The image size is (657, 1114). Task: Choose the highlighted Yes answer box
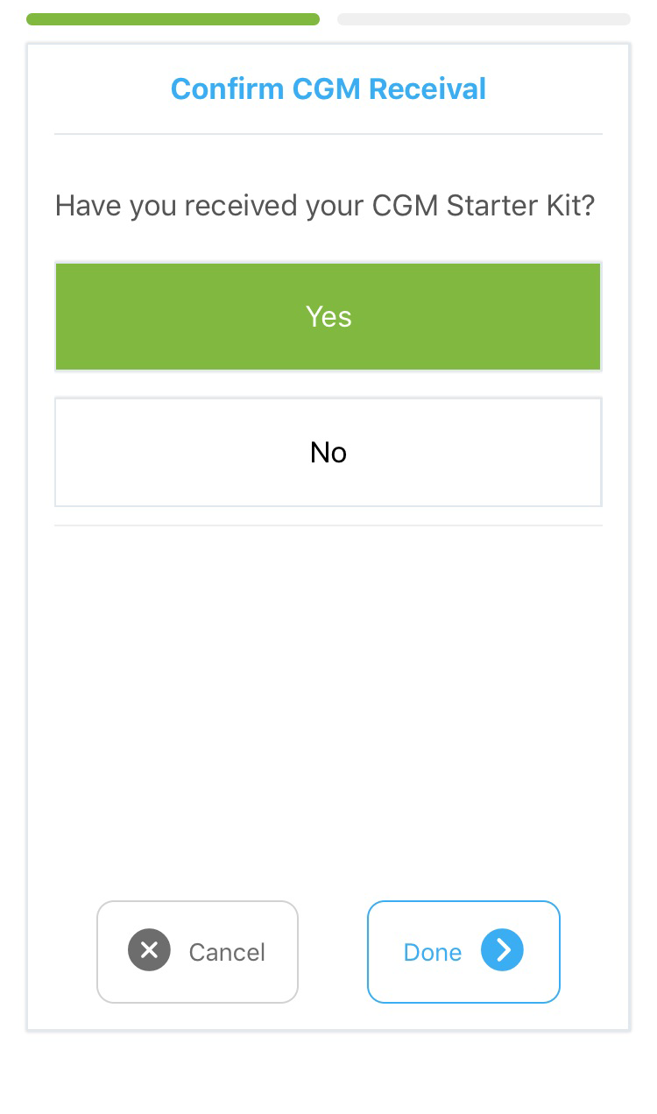tap(328, 316)
